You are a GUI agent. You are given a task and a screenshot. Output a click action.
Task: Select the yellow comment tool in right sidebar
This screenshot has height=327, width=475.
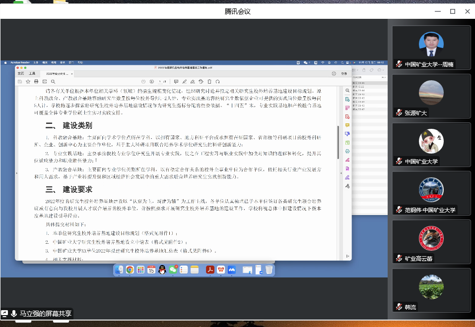coord(347,125)
